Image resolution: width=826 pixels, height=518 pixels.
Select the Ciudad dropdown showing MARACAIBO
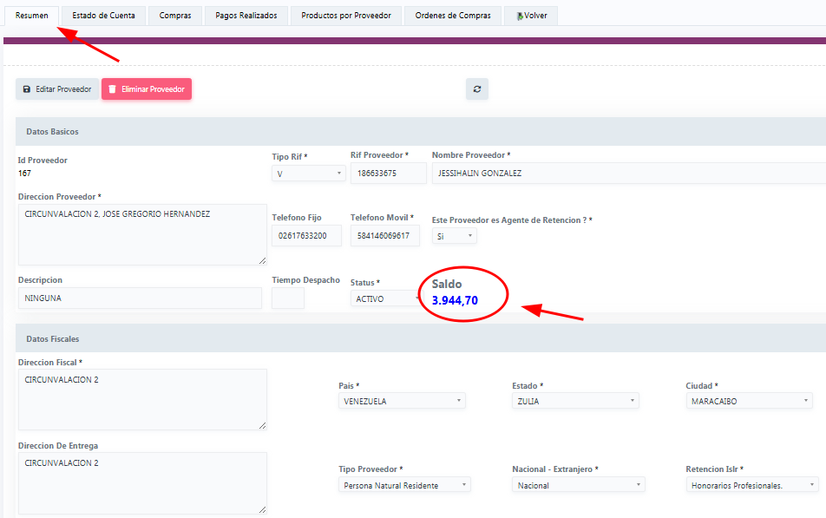[x=750, y=401]
